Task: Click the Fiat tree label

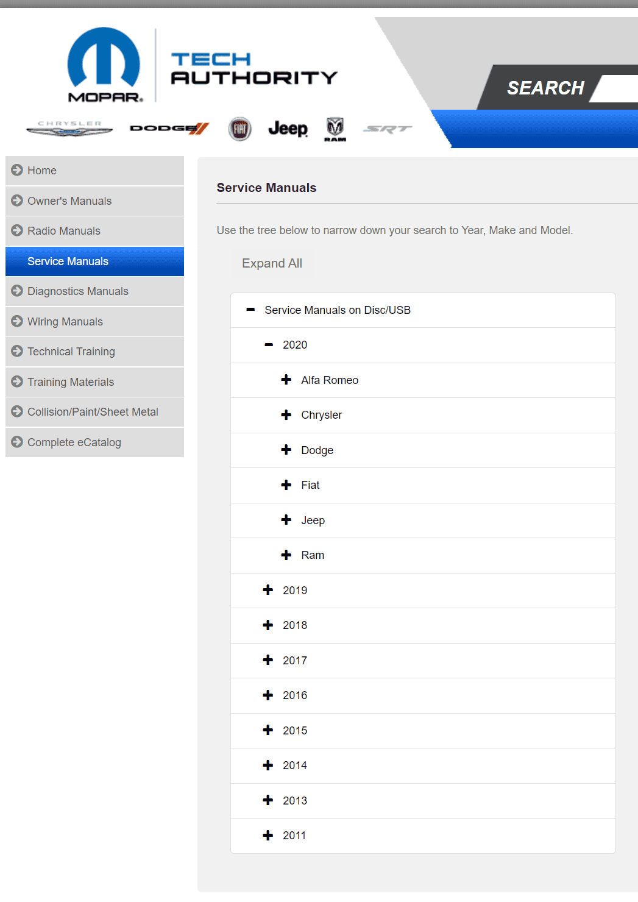Action: pos(310,485)
